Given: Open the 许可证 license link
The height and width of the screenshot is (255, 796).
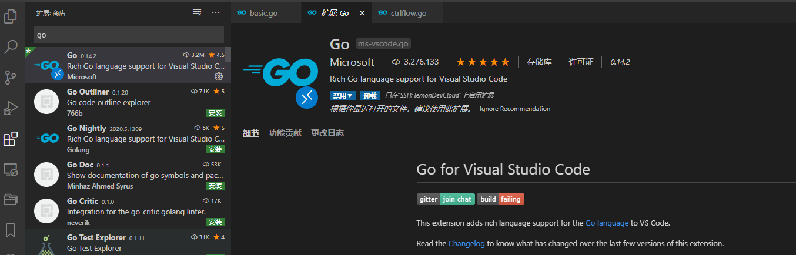Looking at the screenshot, I should click(581, 62).
